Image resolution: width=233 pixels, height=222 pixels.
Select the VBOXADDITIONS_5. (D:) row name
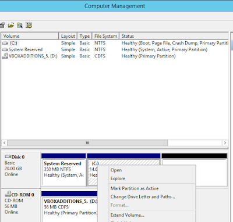[33, 56]
